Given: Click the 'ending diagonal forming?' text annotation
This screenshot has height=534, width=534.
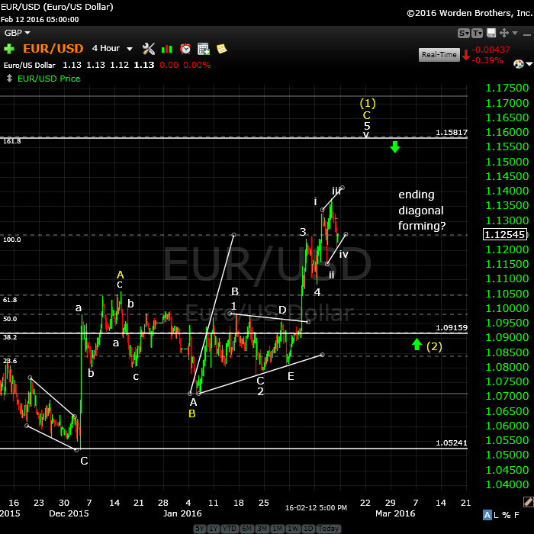Looking at the screenshot, I should coord(422,210).
